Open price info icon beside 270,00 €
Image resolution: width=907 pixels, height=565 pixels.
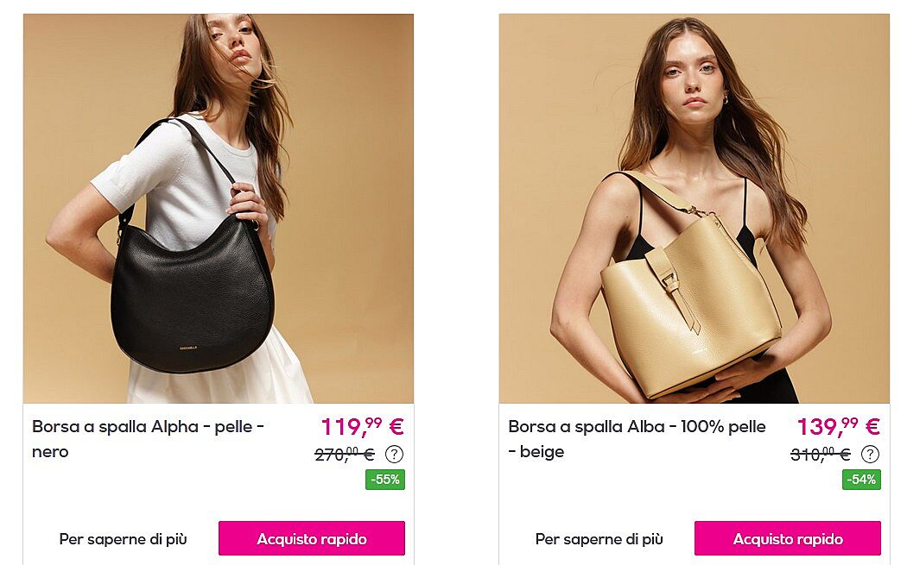pyautogui.click(x=394, y=455)
